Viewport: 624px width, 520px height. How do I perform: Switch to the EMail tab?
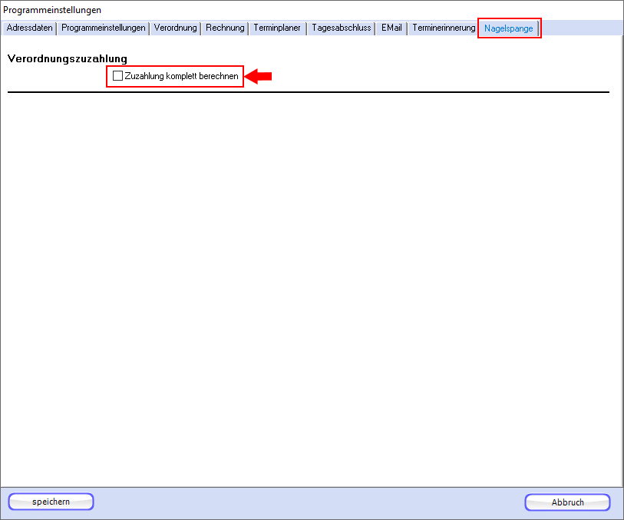click(391, 28)
